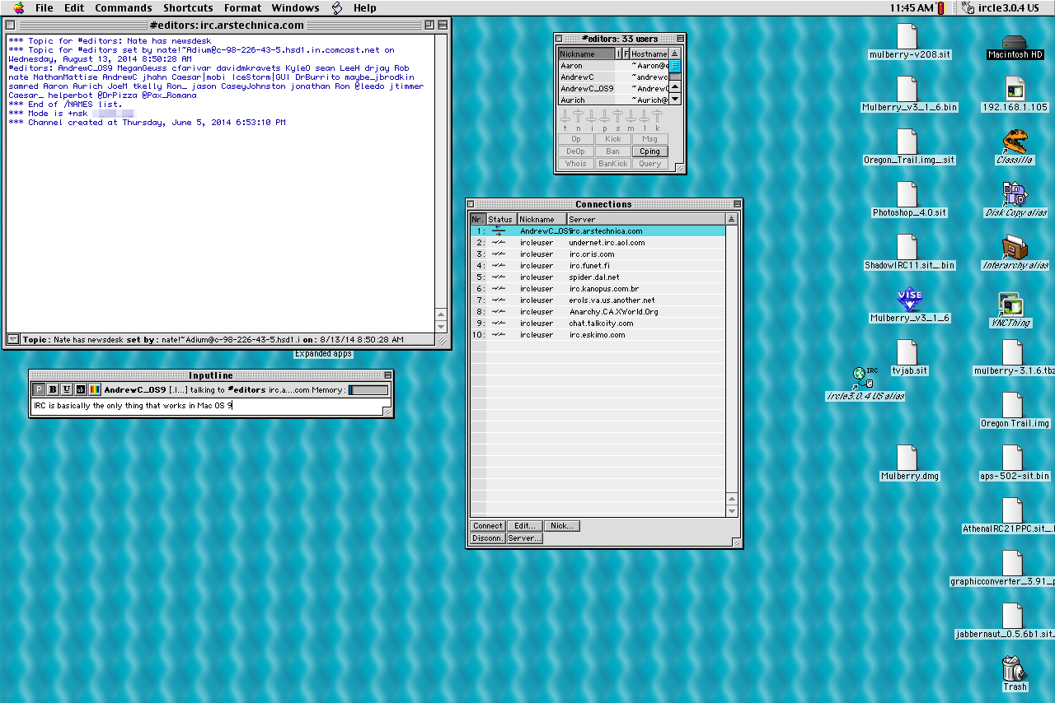Image resolution: width=1055 pixels, height=703 pixels.
Task: Select the Interarchy alias icon
Action: tap(1015, 253)
